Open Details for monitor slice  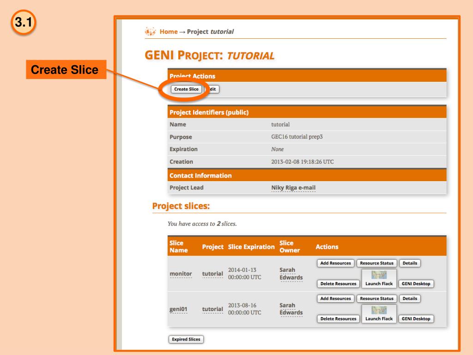pyautogui.click(x=410, y=263)
